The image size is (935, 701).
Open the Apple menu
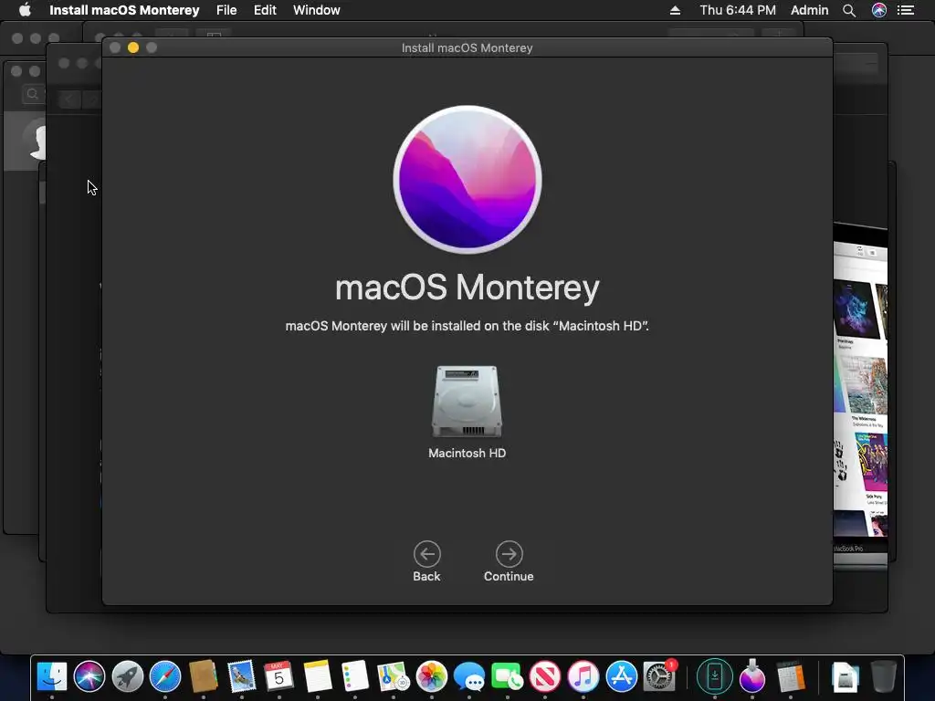click(x=25, y=10)
